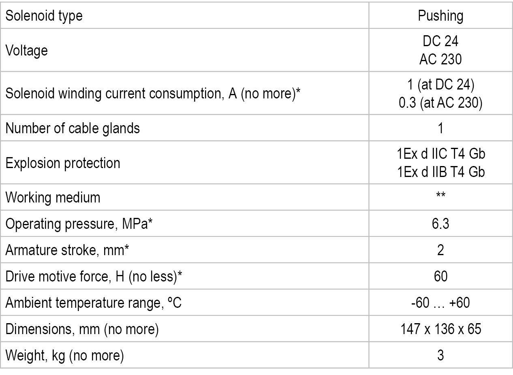
Task: Select the 'DC 24' voltage text
Action: tap(440, 42)
